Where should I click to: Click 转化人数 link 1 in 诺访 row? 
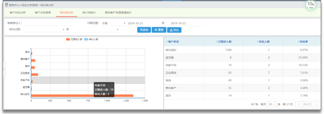[x=269, y=96]
